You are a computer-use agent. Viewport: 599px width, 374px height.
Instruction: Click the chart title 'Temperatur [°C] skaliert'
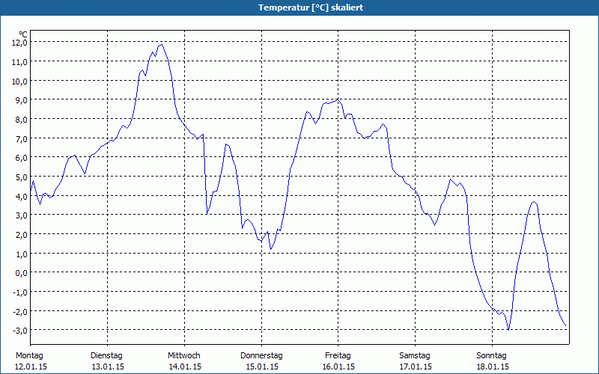pyautogui.click(x=311, y=7)
